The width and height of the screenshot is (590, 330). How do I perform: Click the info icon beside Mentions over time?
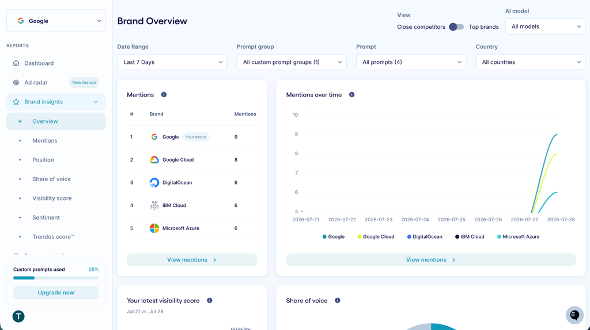click(351, 95)
